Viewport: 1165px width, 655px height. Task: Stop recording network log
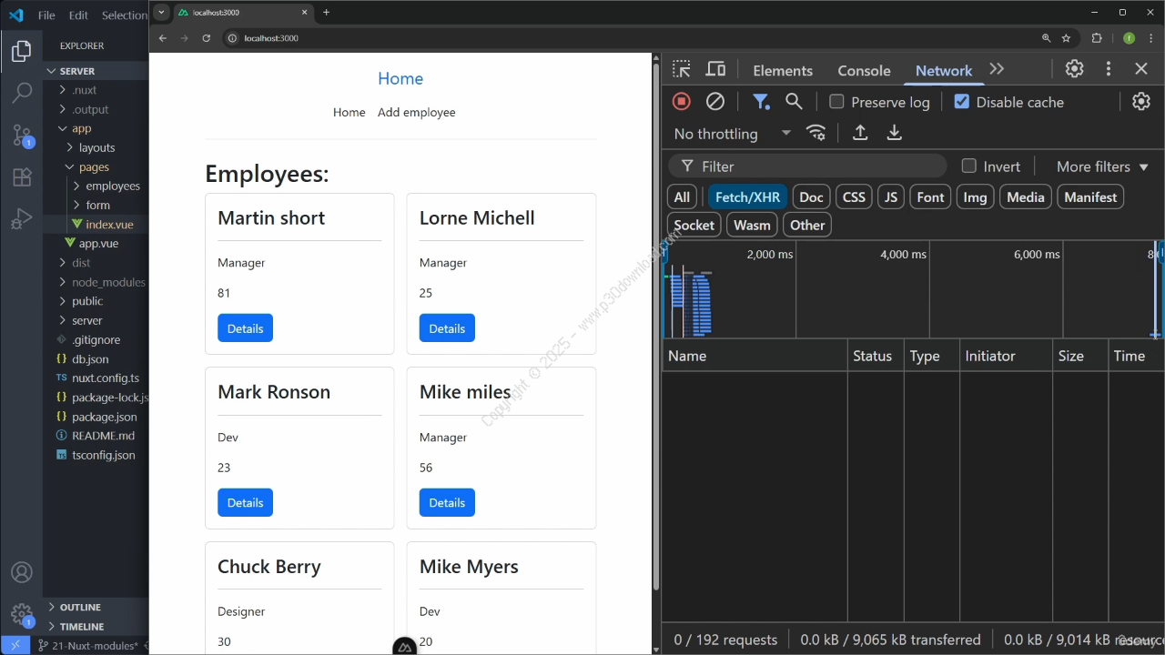(681, 102)
